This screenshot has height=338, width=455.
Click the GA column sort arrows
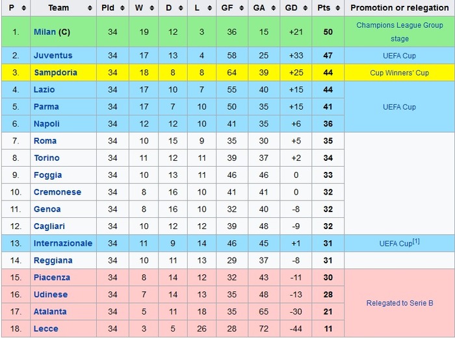(274, 8)
